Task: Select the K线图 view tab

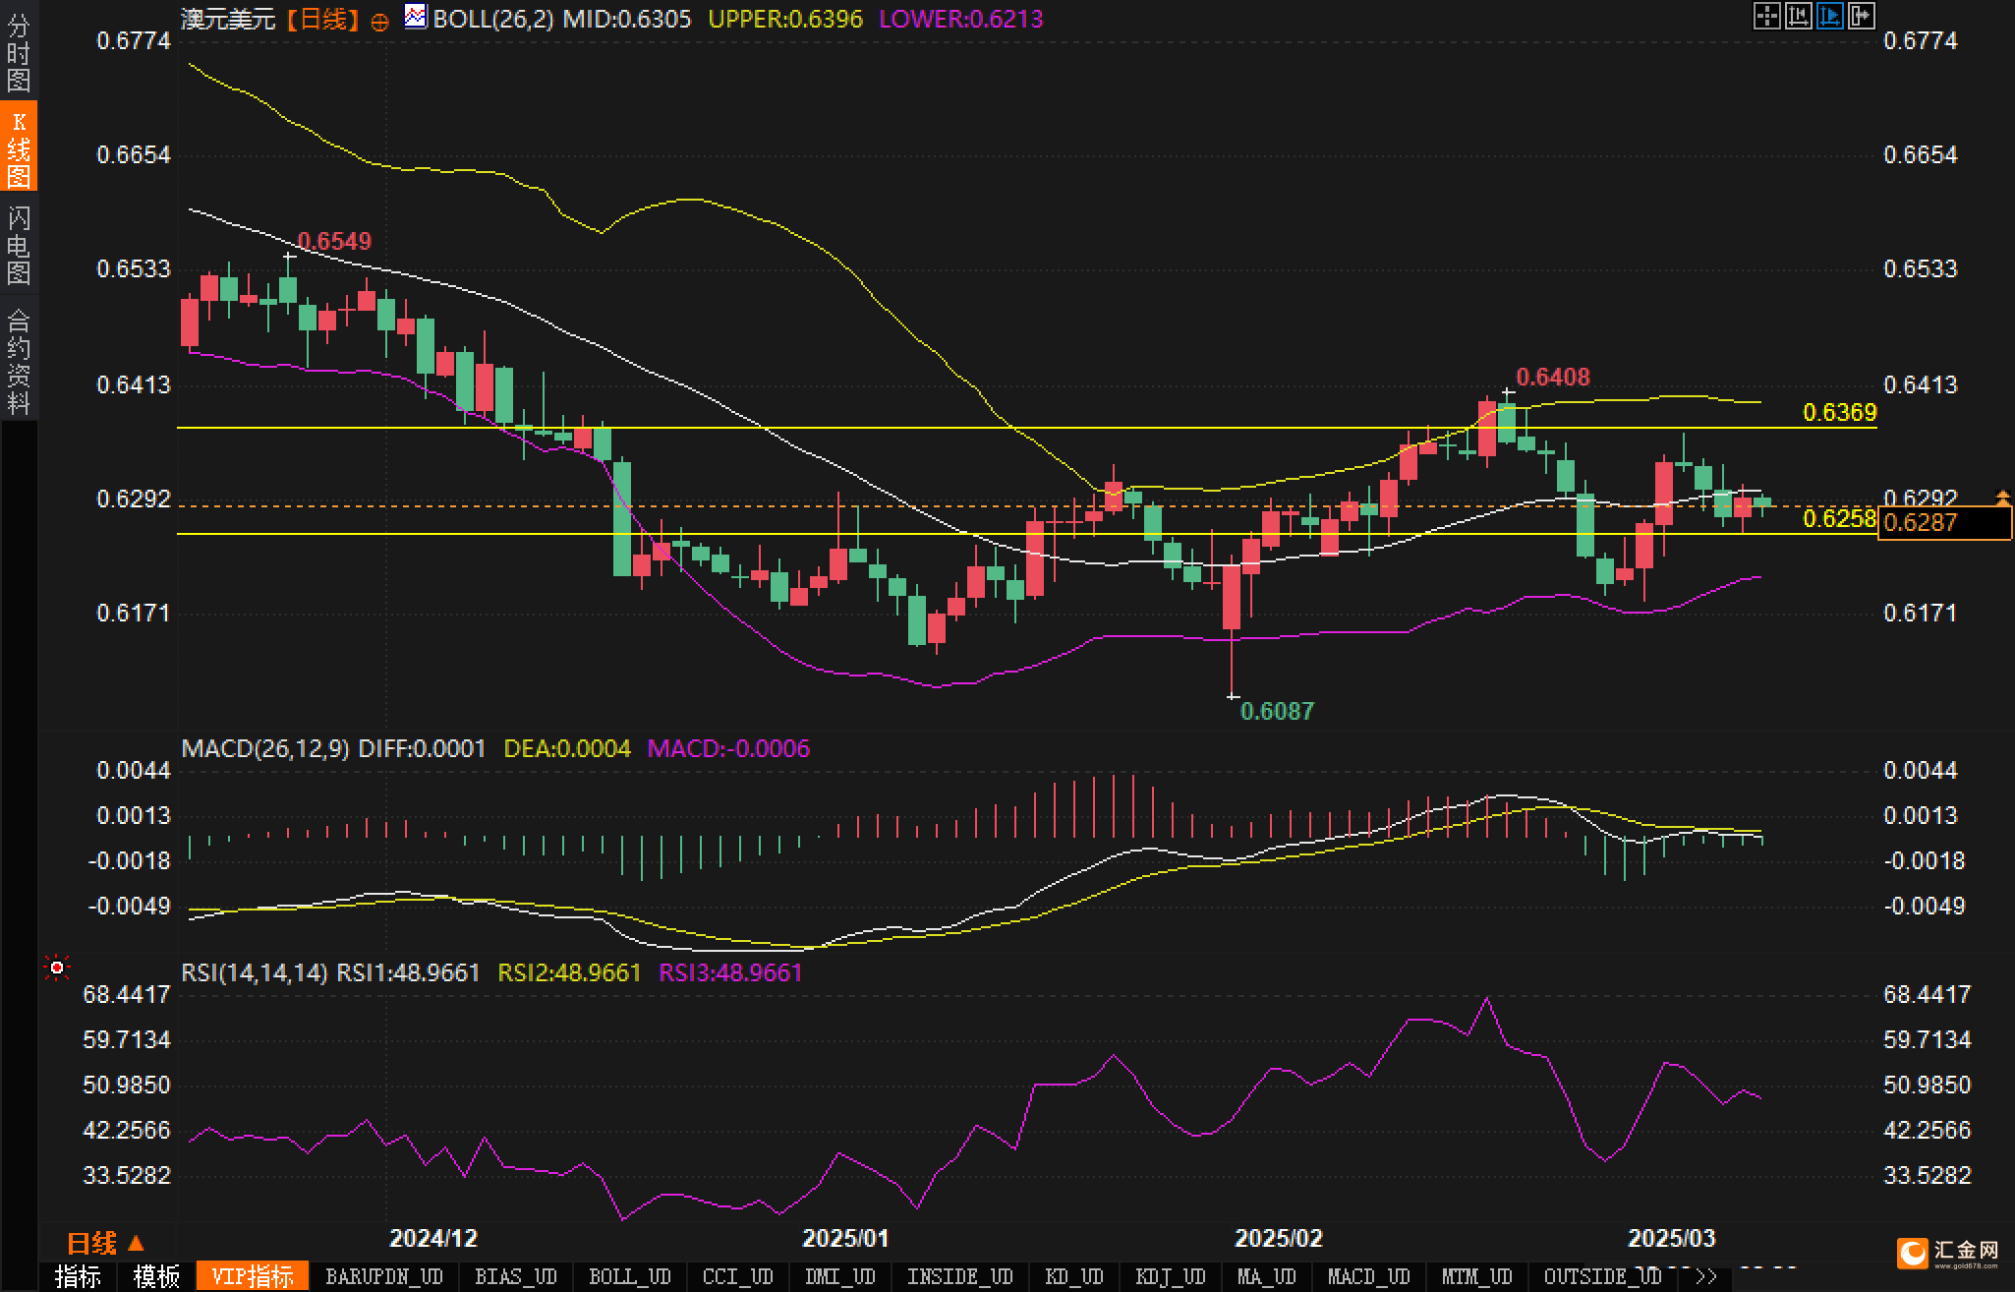Action: coord(19,147)
